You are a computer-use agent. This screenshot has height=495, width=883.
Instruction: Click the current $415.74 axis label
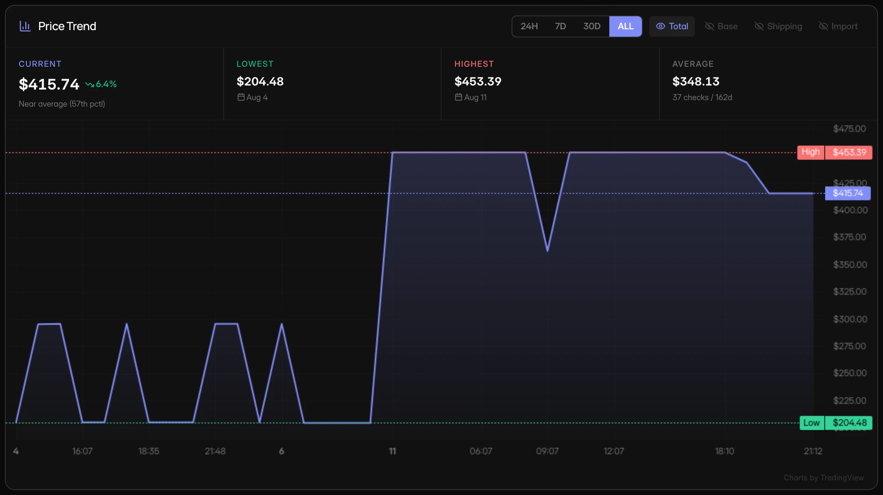(848, 193)
